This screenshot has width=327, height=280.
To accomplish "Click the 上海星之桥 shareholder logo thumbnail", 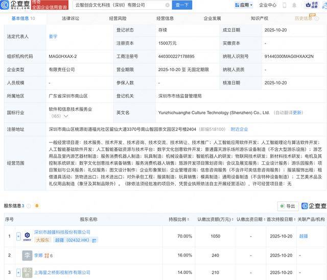I will tap(27, 272).
